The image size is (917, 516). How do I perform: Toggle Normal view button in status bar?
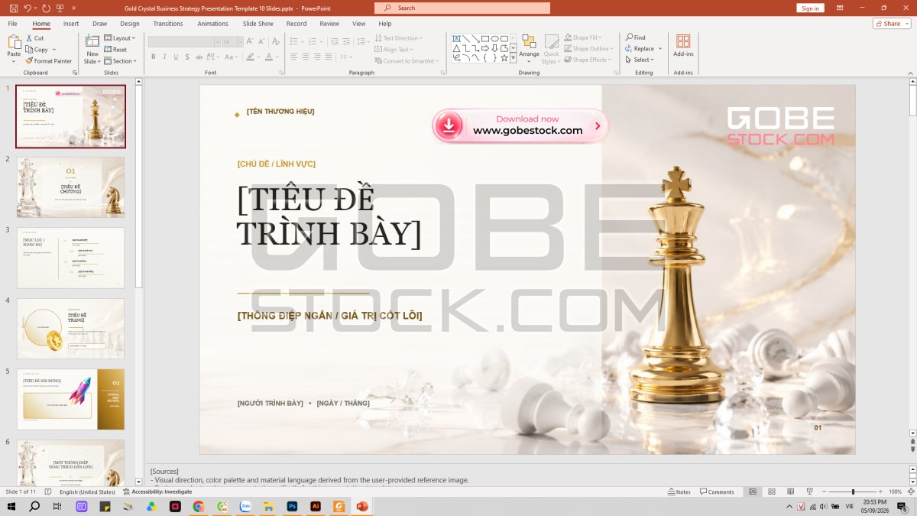[x=753, y=492]
